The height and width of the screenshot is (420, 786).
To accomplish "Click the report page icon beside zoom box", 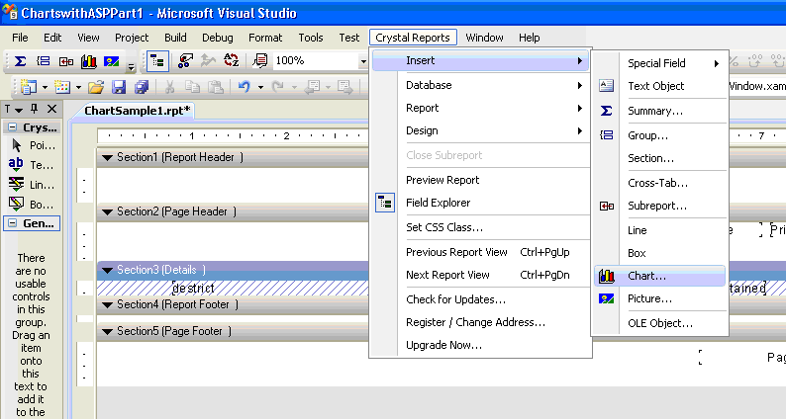I will tap(259, 61).
